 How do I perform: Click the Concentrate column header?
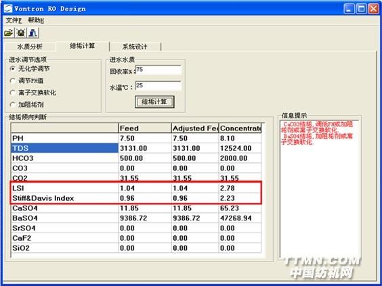(x=240, y=128)
